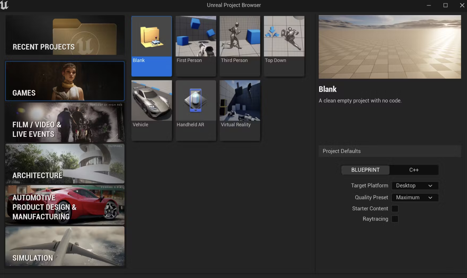Close the Unreal Project Browser window
The image size is (467, 278).
(x=462, y=5)
